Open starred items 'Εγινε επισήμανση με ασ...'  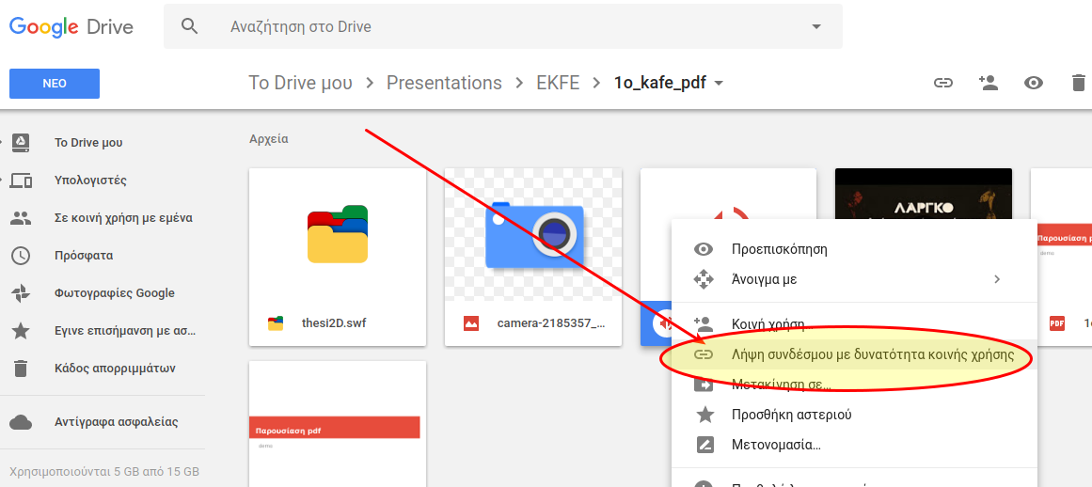(125, 331)
